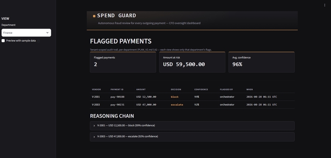Click the Flagged payments metric card
This screenshot has height=158, width=331.
(123, 62)
